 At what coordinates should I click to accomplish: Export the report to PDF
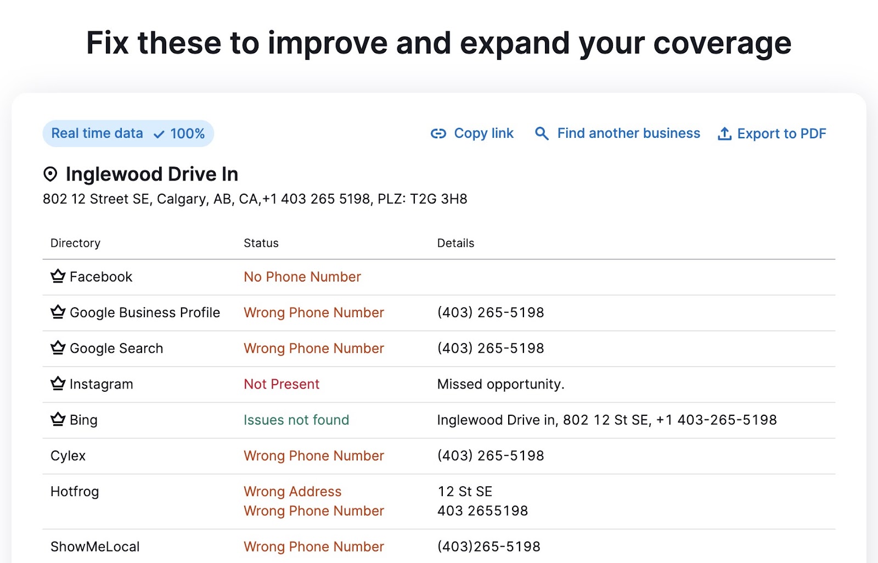[782, 133]
